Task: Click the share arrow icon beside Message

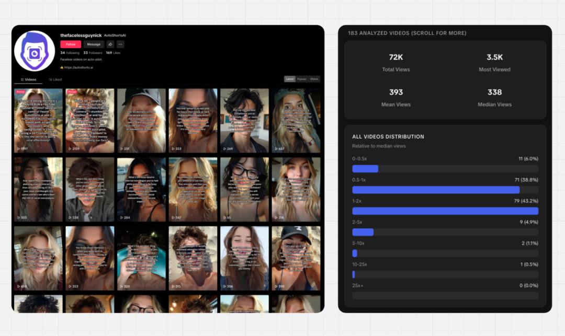Action: (110, 44)
